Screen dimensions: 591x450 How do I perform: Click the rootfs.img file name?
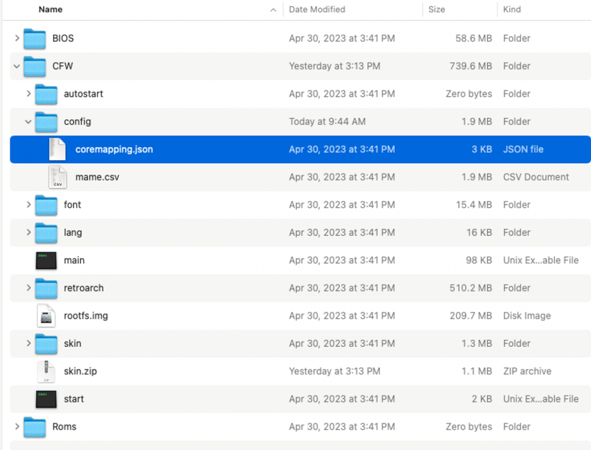pyautogui.click(x=86, y=316)
